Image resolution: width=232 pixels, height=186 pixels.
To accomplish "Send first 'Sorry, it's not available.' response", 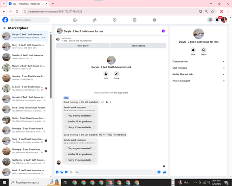I will [x=80, y=127].
